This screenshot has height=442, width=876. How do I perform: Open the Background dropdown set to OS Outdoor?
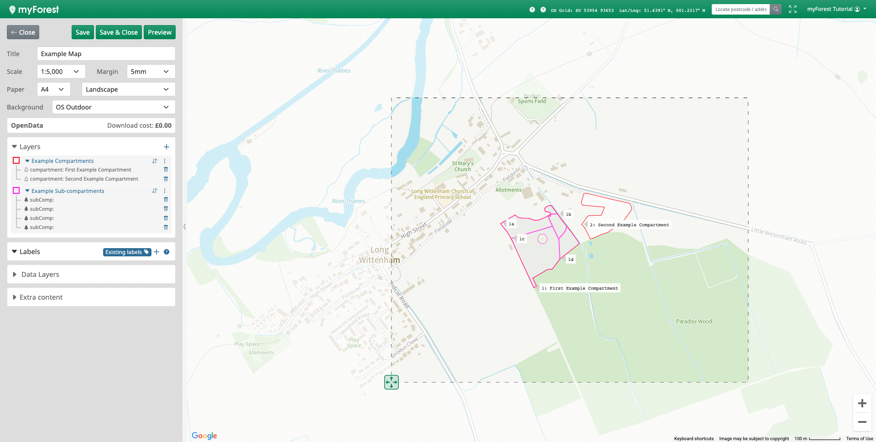tap(113, 107)
